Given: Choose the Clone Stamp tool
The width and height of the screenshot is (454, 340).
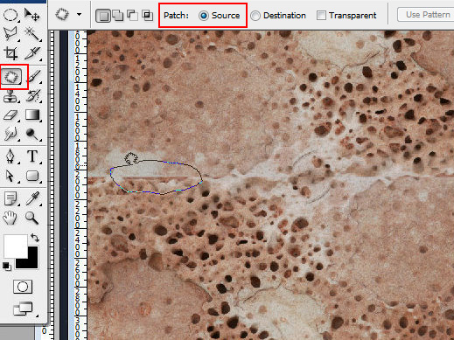Looking at the screenshot, I should (10, 96).
